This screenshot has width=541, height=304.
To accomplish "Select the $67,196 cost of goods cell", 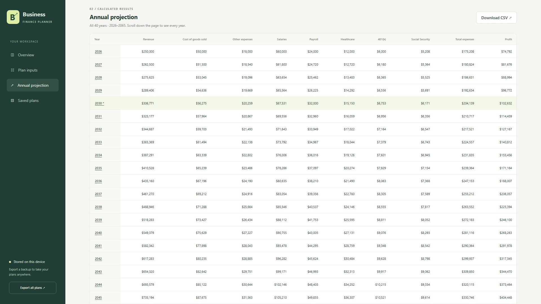I will (201, 181).
